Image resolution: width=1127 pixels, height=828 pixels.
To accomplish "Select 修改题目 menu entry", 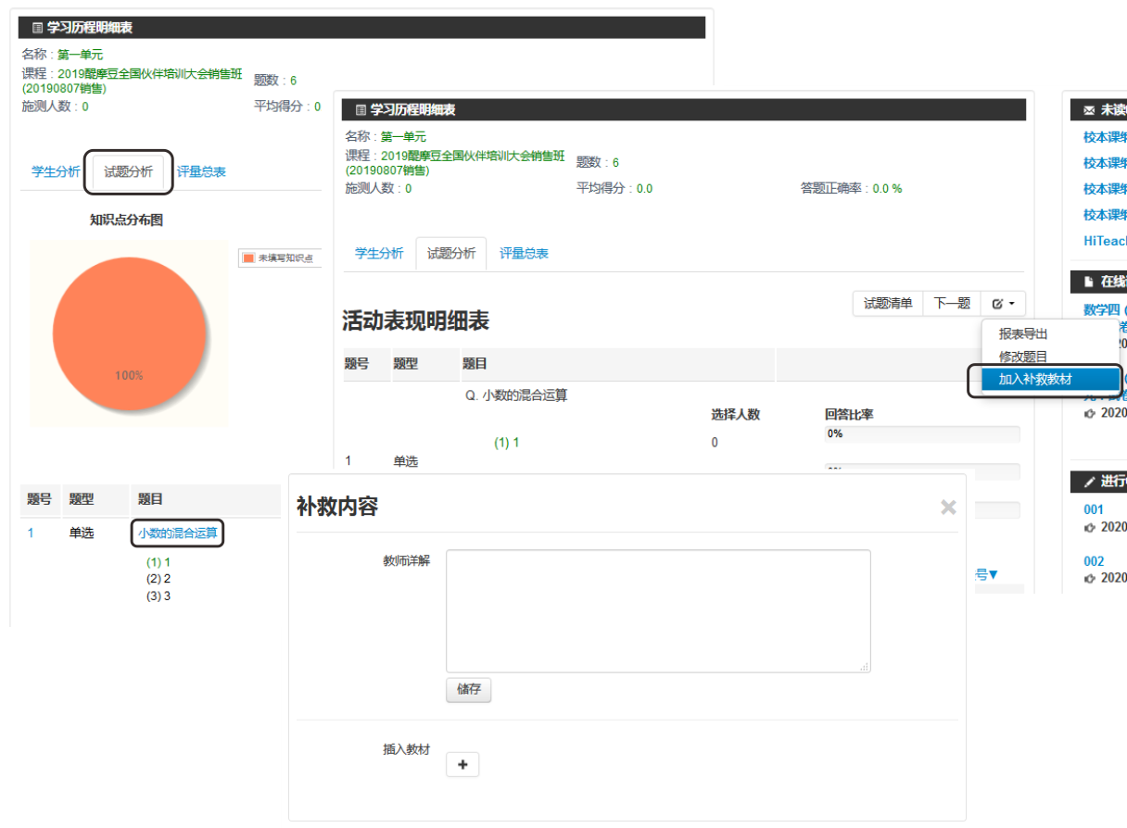I will pos(1023,357).
